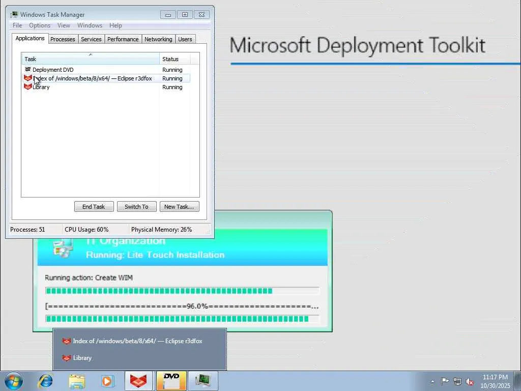Click the muted volume tray icon
This screenshot has width=521, height=391.
click(x=470, y=382)
